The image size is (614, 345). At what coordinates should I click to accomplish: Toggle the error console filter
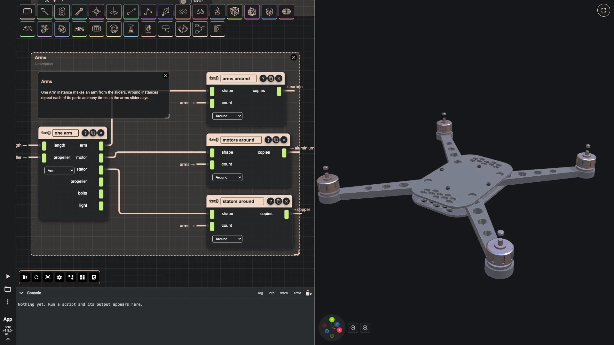pyautogui.click(x=297, y=293)
